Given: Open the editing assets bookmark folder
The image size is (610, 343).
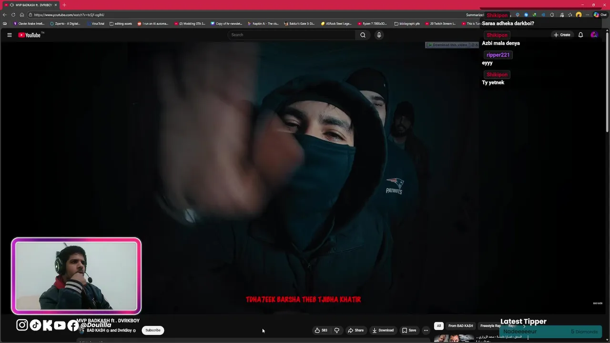Looking at the screenshot, I should (x=121, y=23).
